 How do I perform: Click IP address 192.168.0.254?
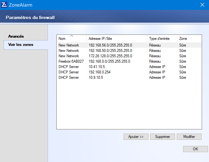(x=99, y=72)
